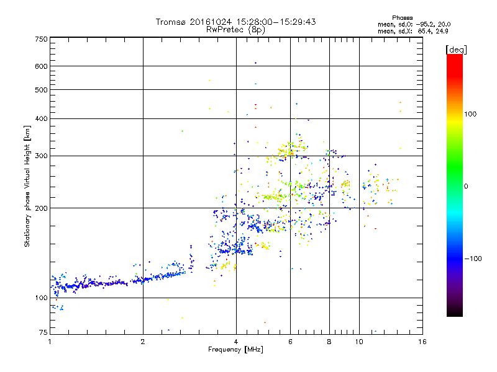This screenshot has width=497, height=372.
Task: Click the x-axis '2' tick label
Action: tap(143, 342)
